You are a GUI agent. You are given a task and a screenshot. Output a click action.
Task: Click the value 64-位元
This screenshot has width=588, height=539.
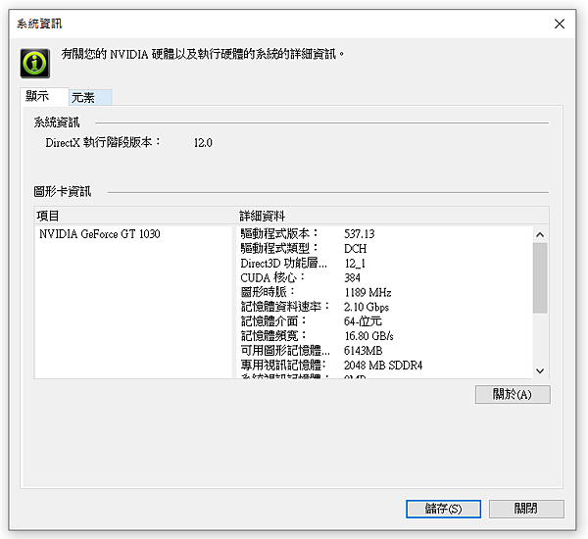tap(363, 321)
